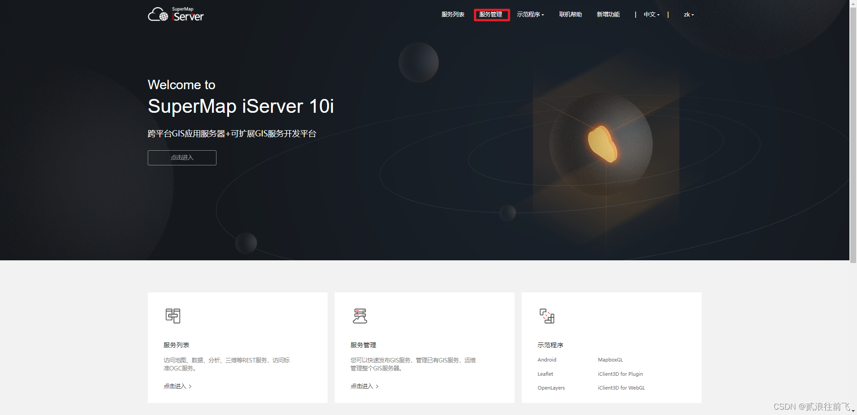Image resolution: width=857 pixels, height=415 pixels.
Task: Open the highlighted 服务管理 menu item
Action: tap(491, 14)
